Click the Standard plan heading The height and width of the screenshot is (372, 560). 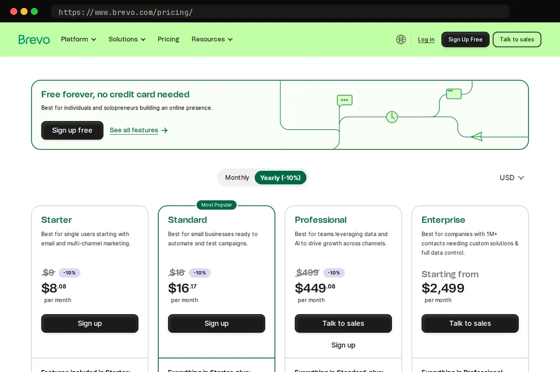[x=187, y=220]
